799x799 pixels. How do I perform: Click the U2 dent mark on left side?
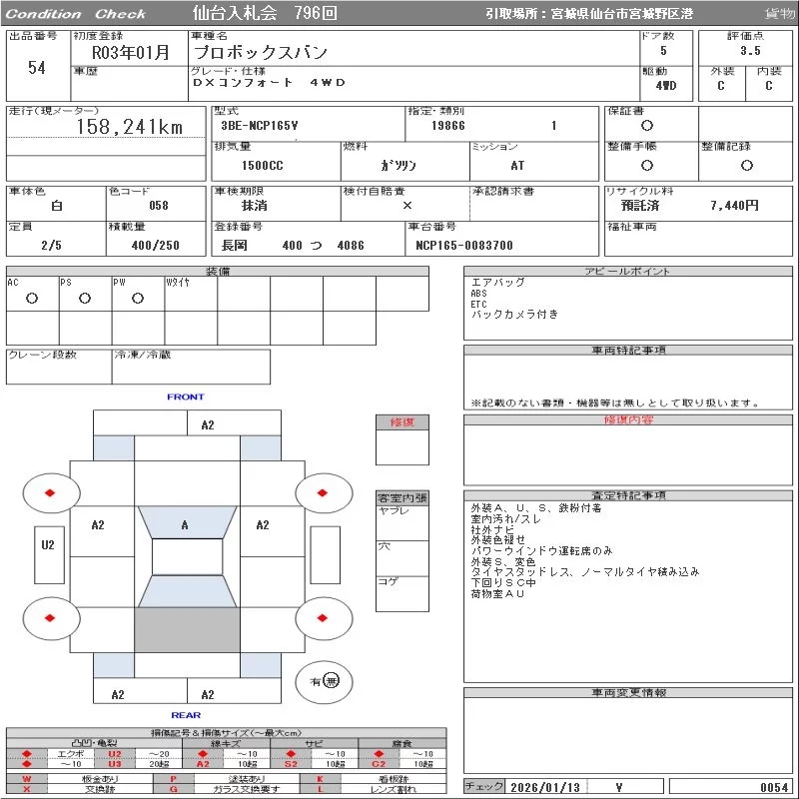pyautogui.click(x=48, y=545)
